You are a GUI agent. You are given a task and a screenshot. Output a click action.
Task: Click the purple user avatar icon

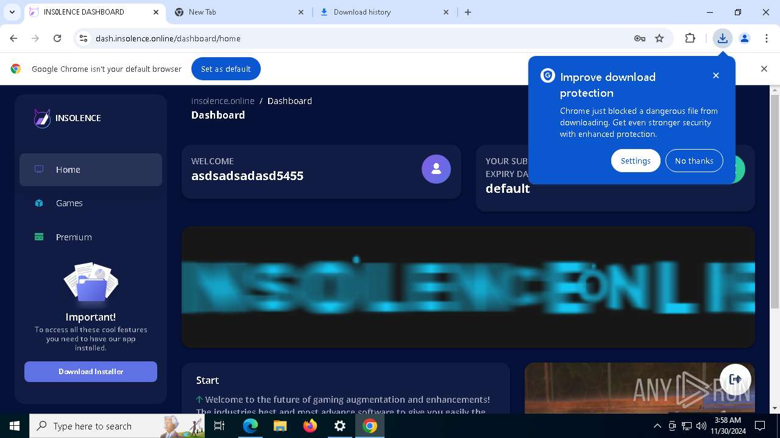tap(436, 169)
